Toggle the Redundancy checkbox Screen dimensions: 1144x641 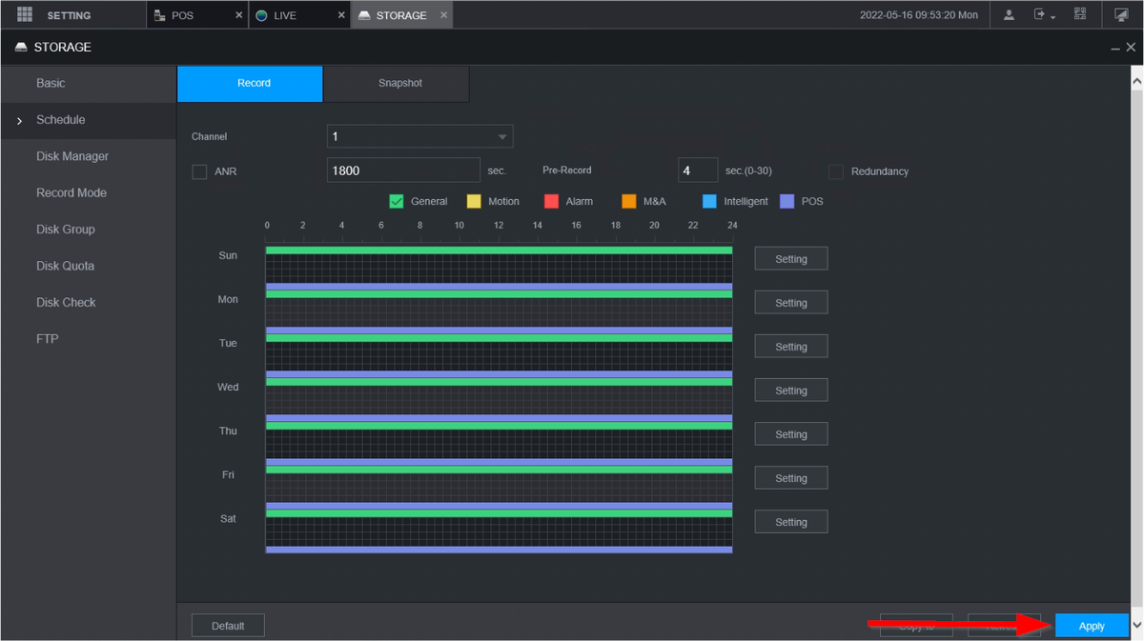pyautogui.click(x=836, y=171)
